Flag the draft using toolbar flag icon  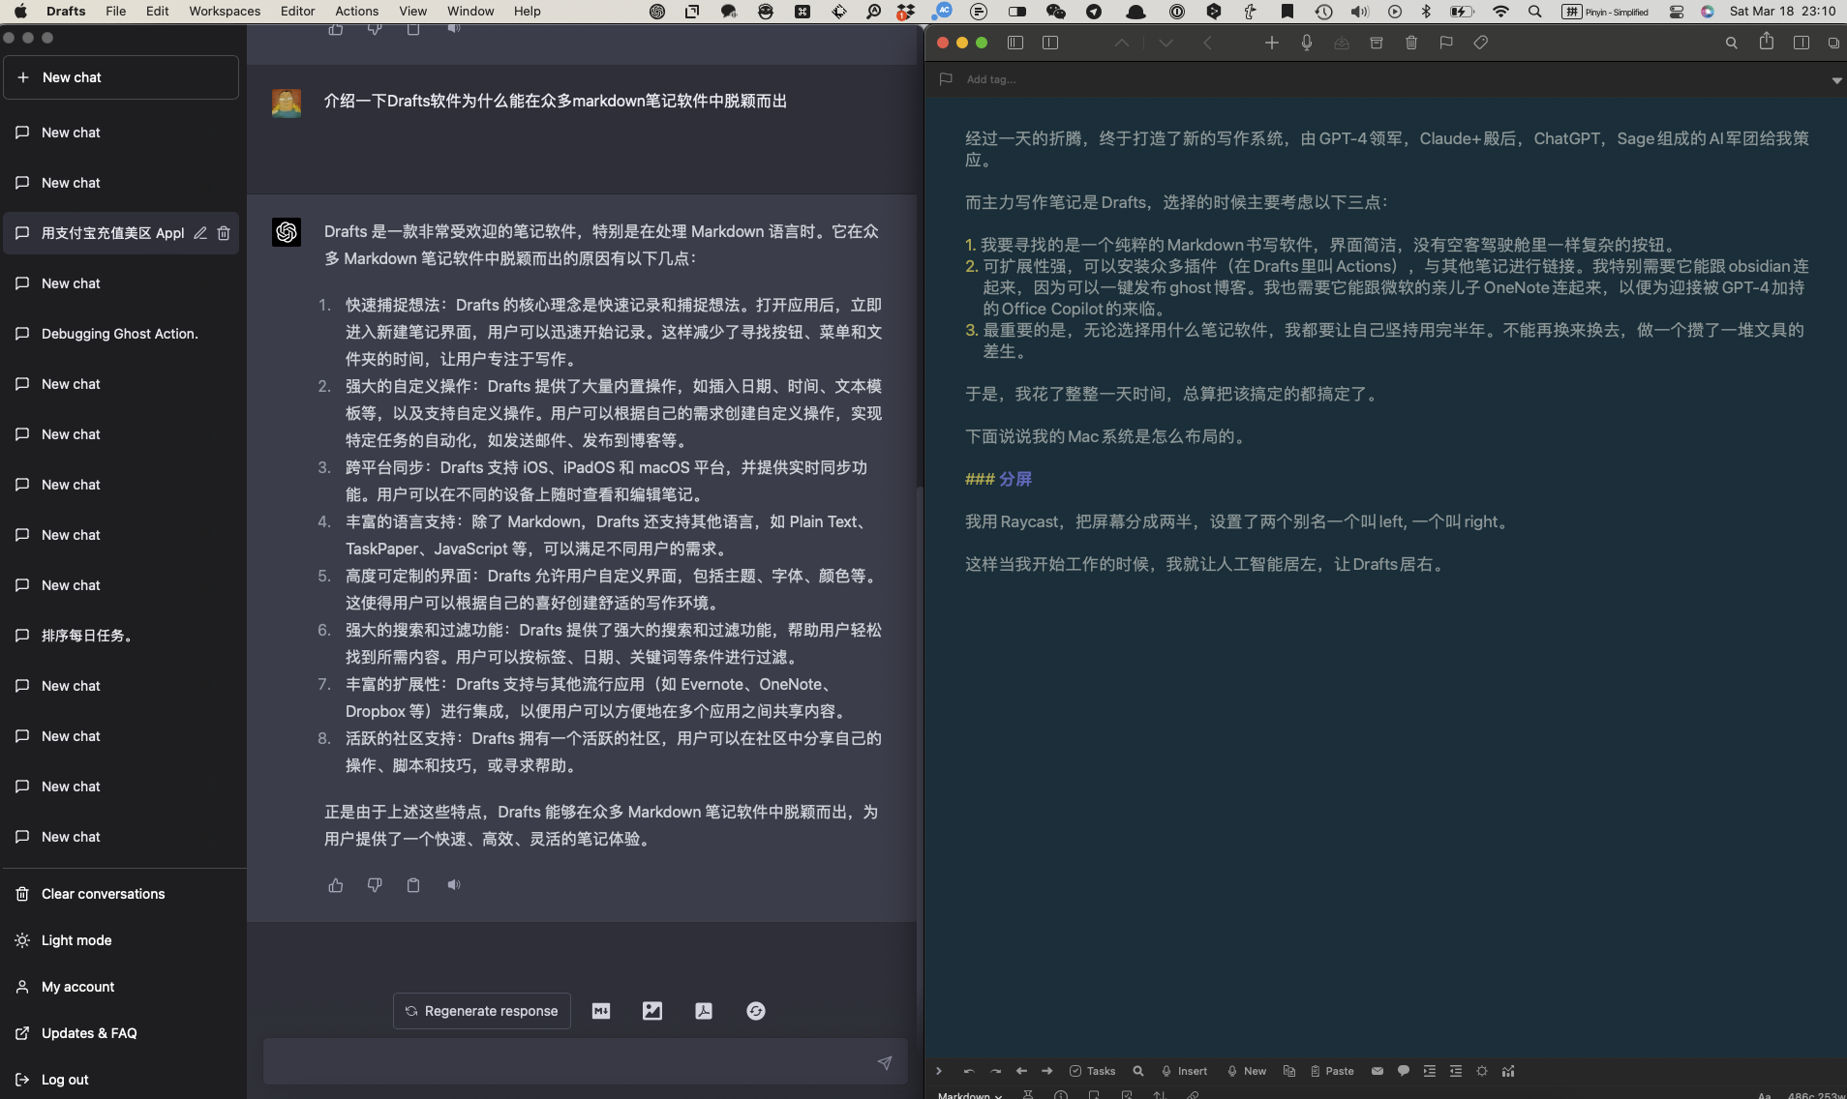point(1446,43)
